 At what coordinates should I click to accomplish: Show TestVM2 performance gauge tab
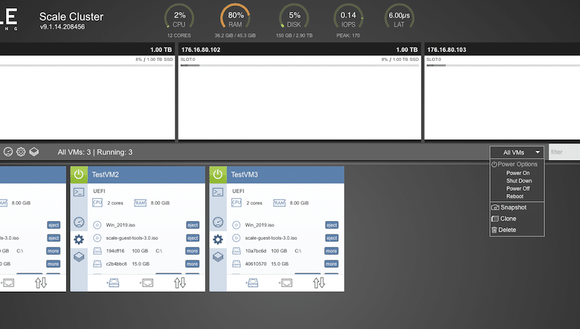pos(79,222)
